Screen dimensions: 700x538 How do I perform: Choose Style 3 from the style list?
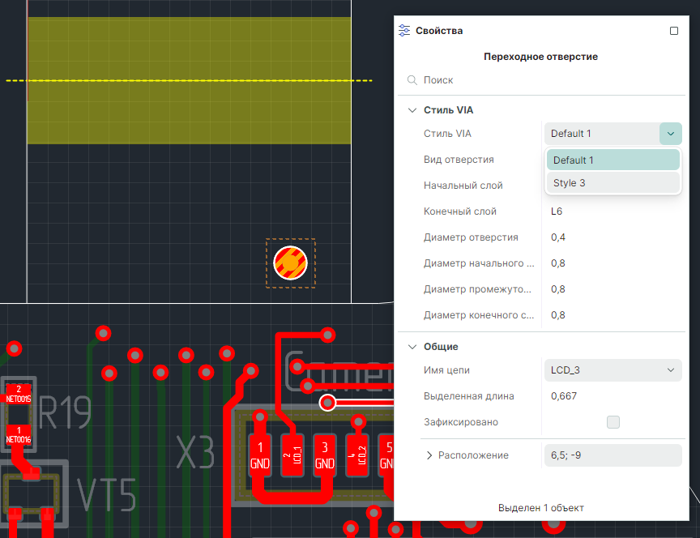[x=613, y=182]
